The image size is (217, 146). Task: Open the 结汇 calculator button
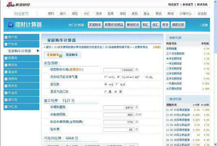pos(155,25)
